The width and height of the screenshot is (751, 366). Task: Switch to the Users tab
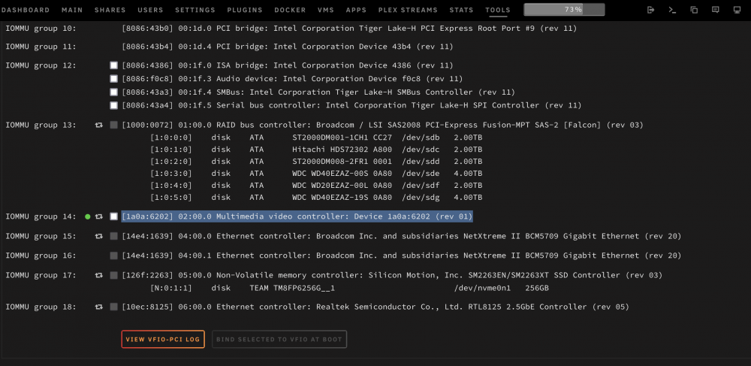tap(150, 10)
